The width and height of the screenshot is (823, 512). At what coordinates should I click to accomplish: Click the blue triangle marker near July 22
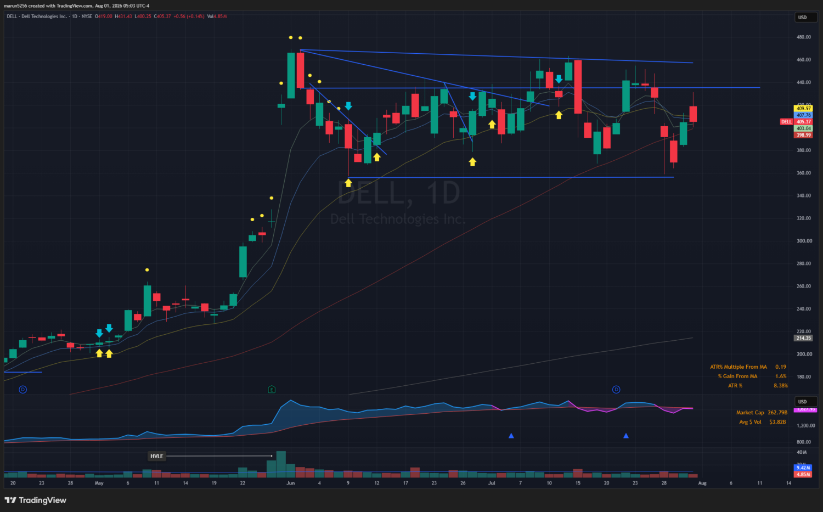tap(626, 436)
